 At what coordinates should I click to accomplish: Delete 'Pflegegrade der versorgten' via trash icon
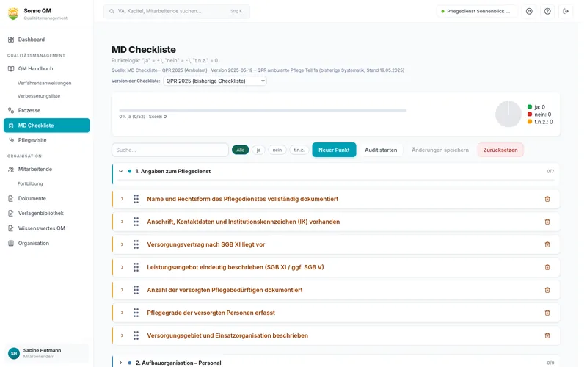click(x=547, y=313)
